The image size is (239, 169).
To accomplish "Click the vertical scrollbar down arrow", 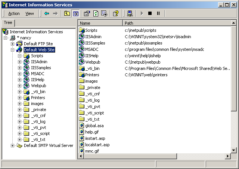I will pyautogui.click(x=233, y=150).
